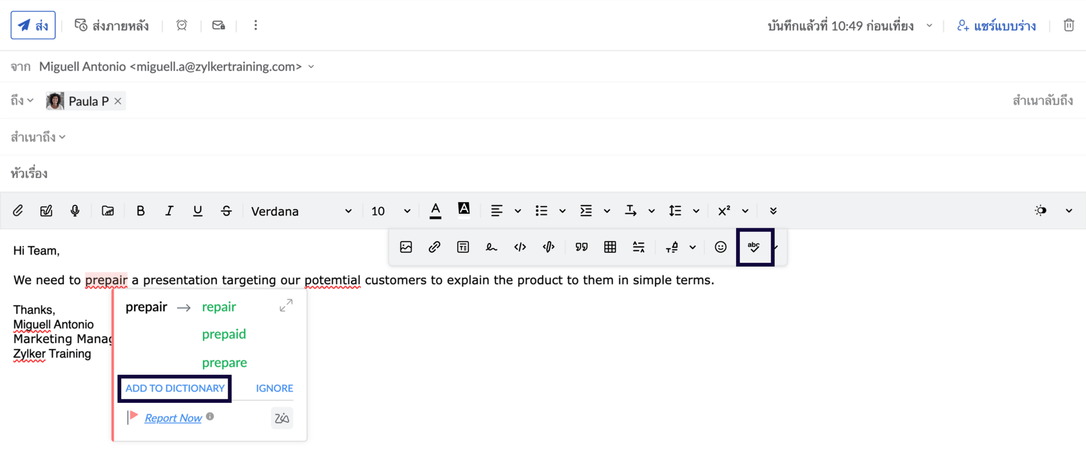Click the code snippet icon beside HTML
The image size is (1086, 456).
pos(549,247)
